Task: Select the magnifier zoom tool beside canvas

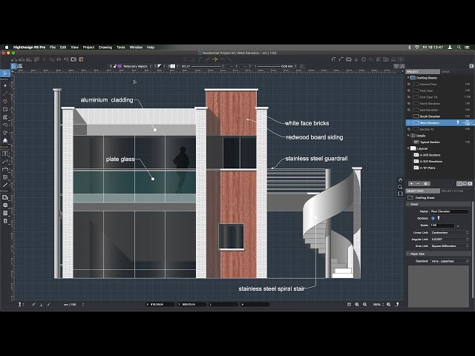Action: tap(400, 187)
